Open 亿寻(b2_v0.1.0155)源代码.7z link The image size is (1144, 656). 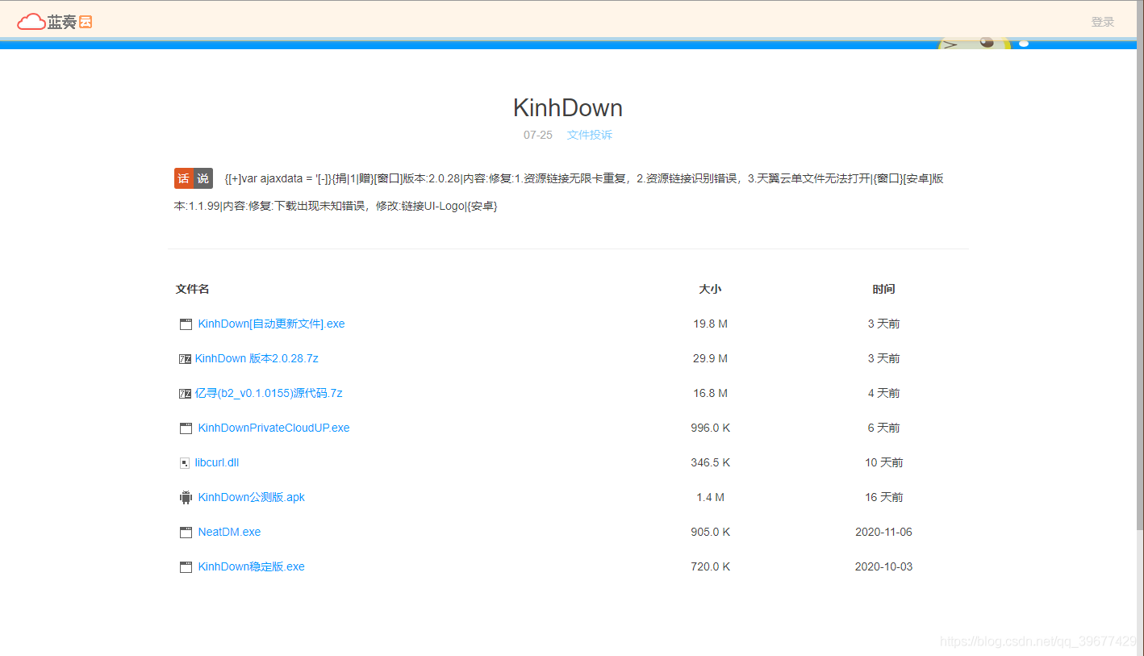(269, 393)
